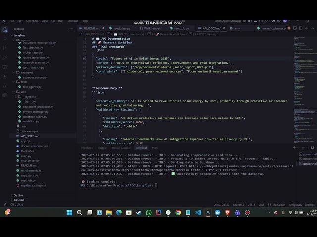This screenshot has height=237, width=317.
Task: Open File Explorer from taskbar
Action: pos(109,213)
